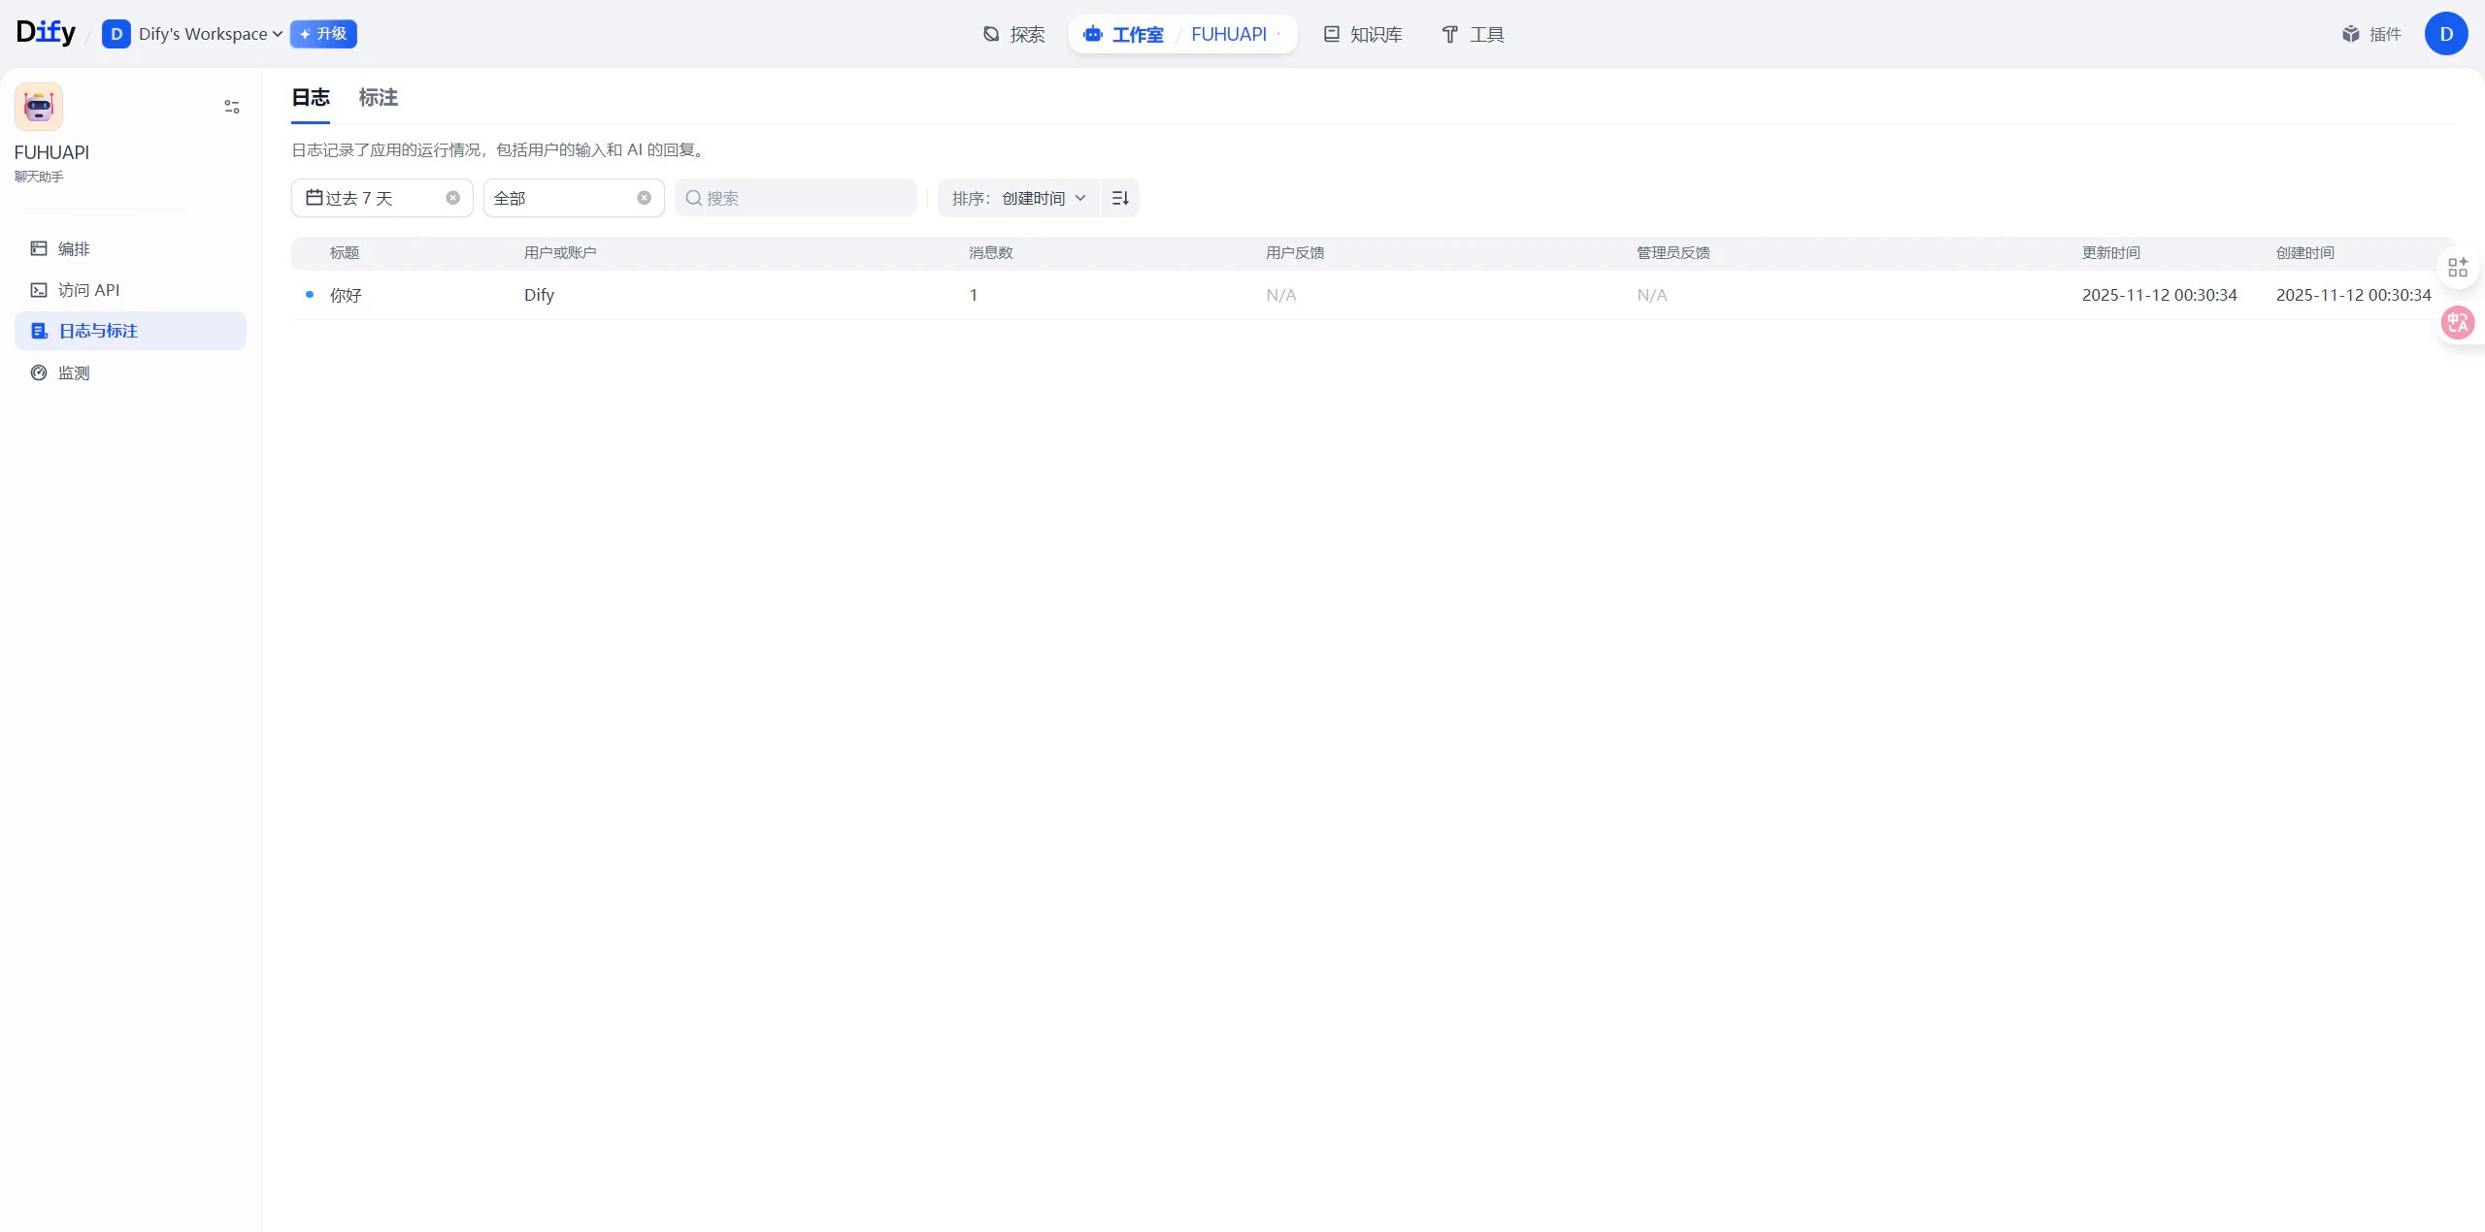Click the 搜索 search input field
Image resolution: width=2485 pixels, height=1232 pixels.
(796, 198)
